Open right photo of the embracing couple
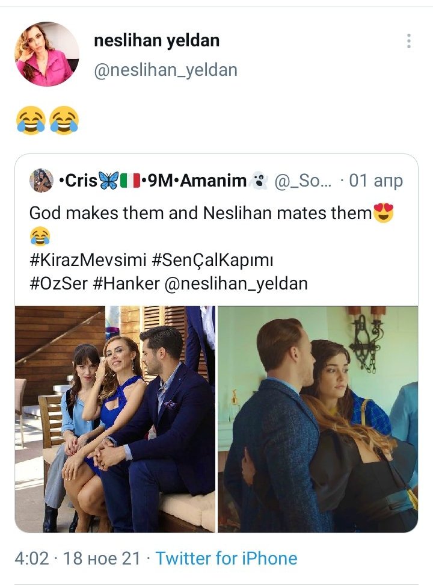 point(318,419)
